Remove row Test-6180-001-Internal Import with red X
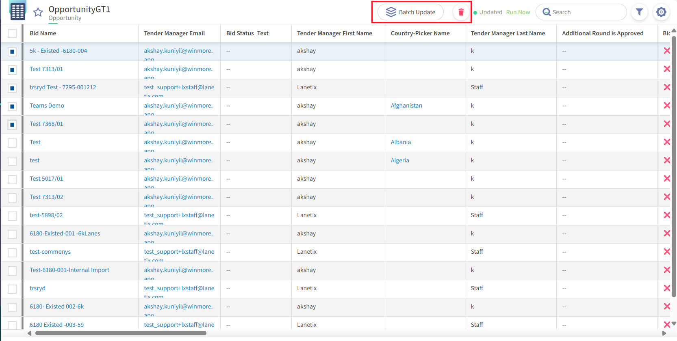Screen dimensions: 677x341 [667, 270]
